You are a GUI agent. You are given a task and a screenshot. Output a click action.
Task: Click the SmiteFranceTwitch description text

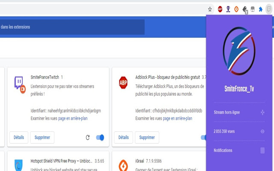[x=63, y=90]
